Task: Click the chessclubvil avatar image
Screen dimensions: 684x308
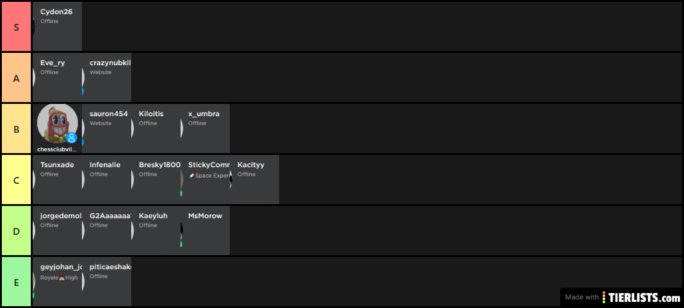Action: 57,124
